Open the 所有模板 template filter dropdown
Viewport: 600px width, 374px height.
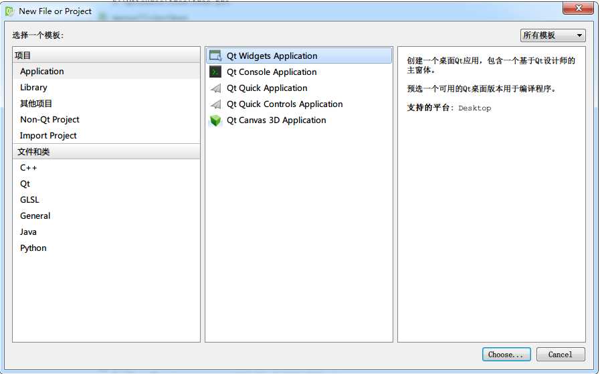coord(553,35)
